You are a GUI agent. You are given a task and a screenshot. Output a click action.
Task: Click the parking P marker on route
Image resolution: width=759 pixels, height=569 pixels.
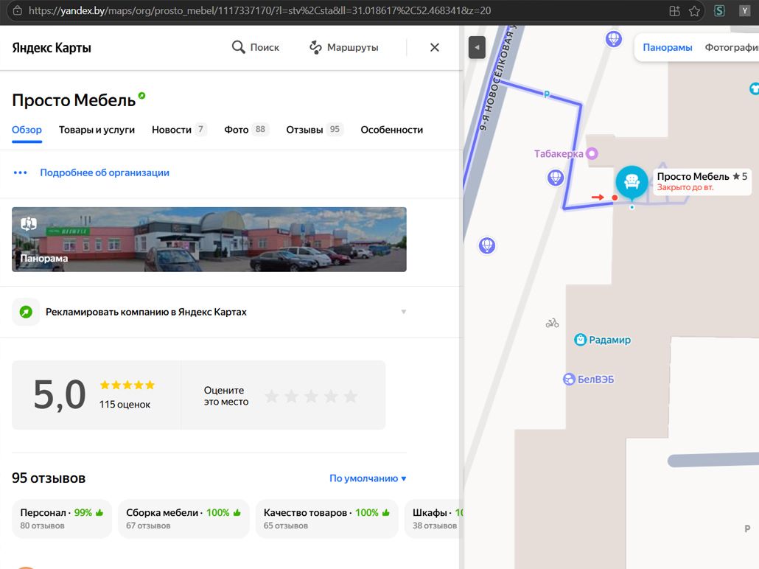click(x=547, y=94)
